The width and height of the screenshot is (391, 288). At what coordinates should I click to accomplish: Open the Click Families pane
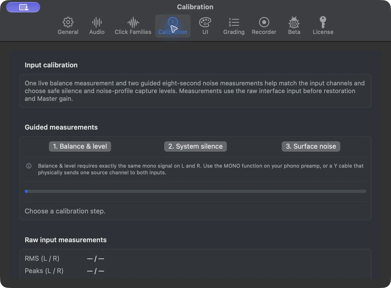click(133, 26)
